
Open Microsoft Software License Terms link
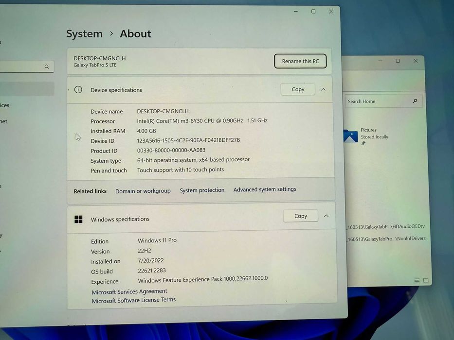pyautogui.click(x=134, y=300)
